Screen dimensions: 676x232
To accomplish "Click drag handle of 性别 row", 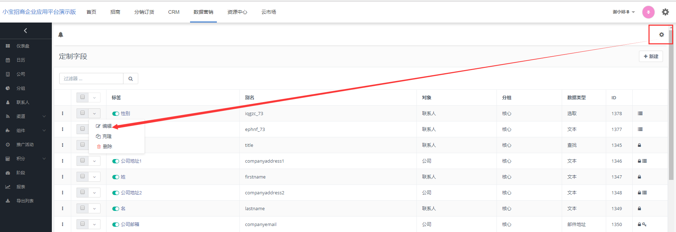I will coord(62,113).
